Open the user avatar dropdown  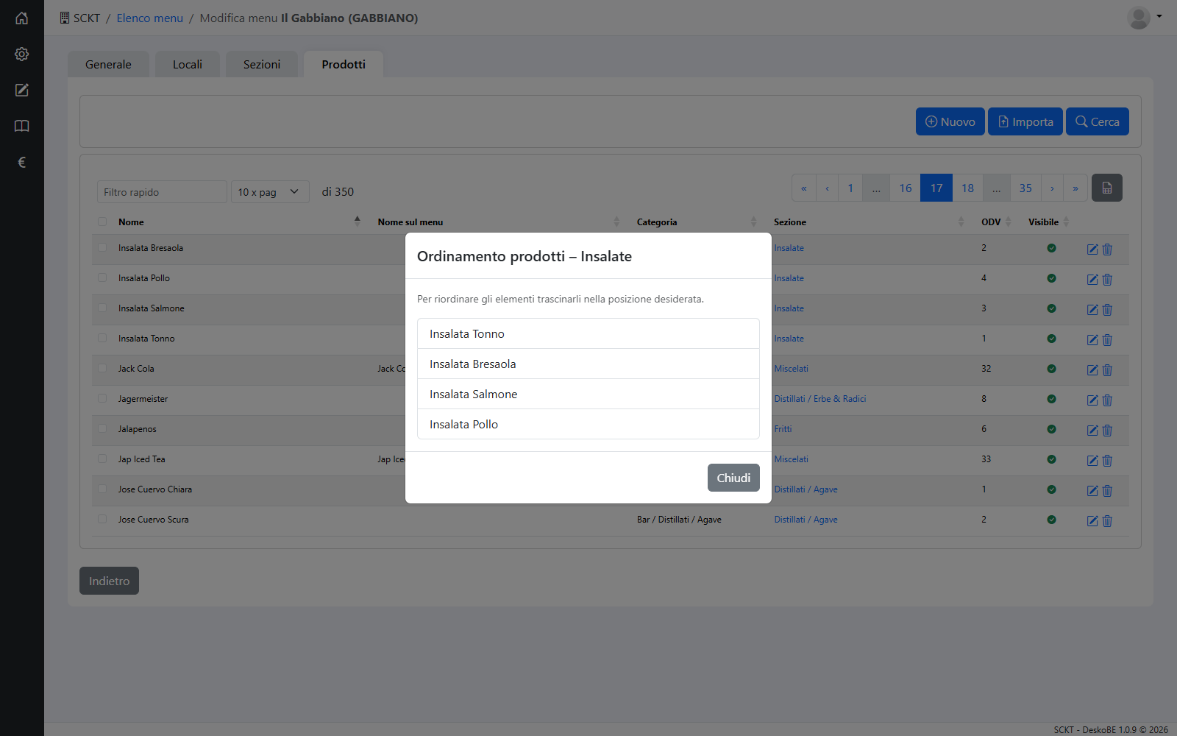[1144, 18]
